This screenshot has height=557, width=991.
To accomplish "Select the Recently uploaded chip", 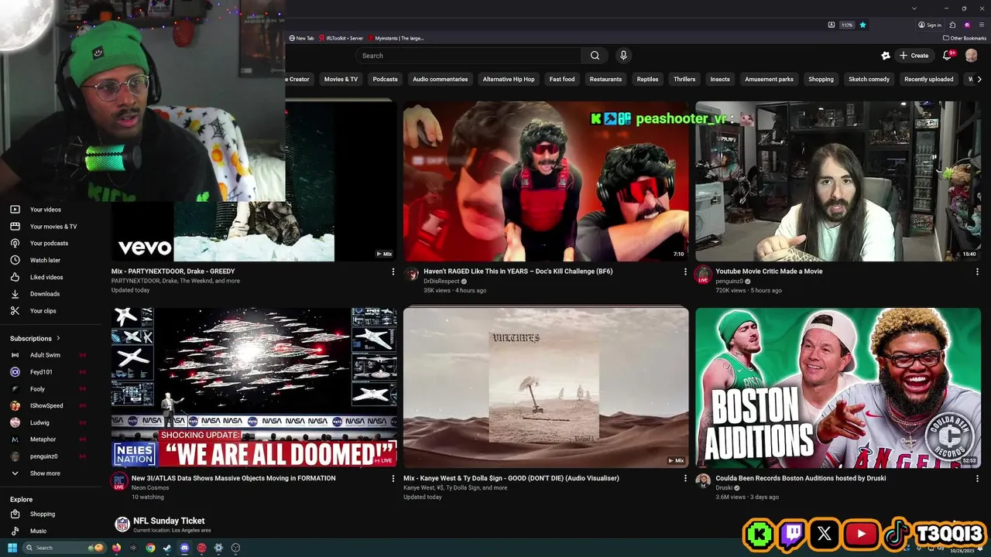I will click(929, 79).
